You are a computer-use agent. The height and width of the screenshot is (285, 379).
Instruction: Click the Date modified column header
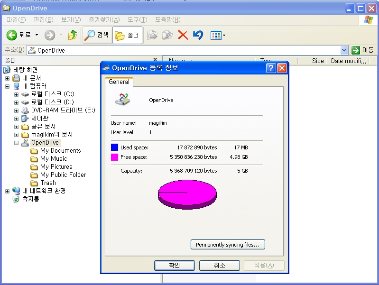348,61
